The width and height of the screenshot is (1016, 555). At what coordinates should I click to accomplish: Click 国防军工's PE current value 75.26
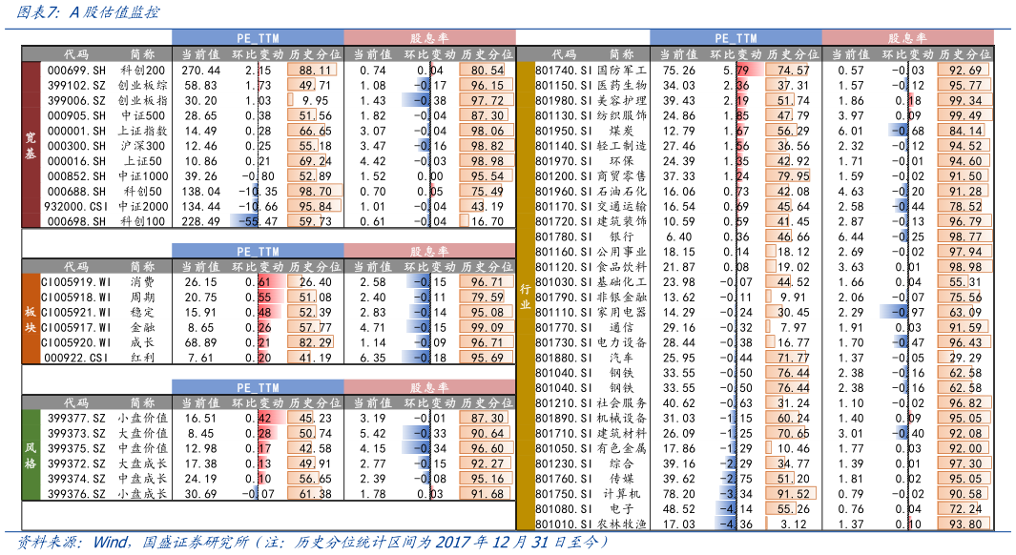point(678,71)
